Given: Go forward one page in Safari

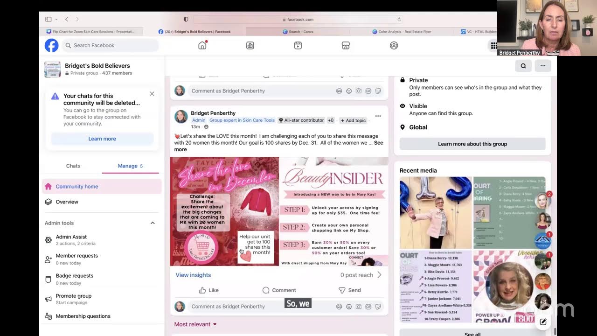Looking at the screenshot, I should pos(77,19).
